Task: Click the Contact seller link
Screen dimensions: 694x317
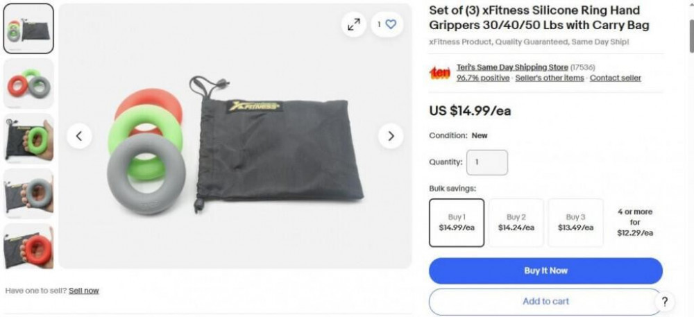Action: coord(615,78)
